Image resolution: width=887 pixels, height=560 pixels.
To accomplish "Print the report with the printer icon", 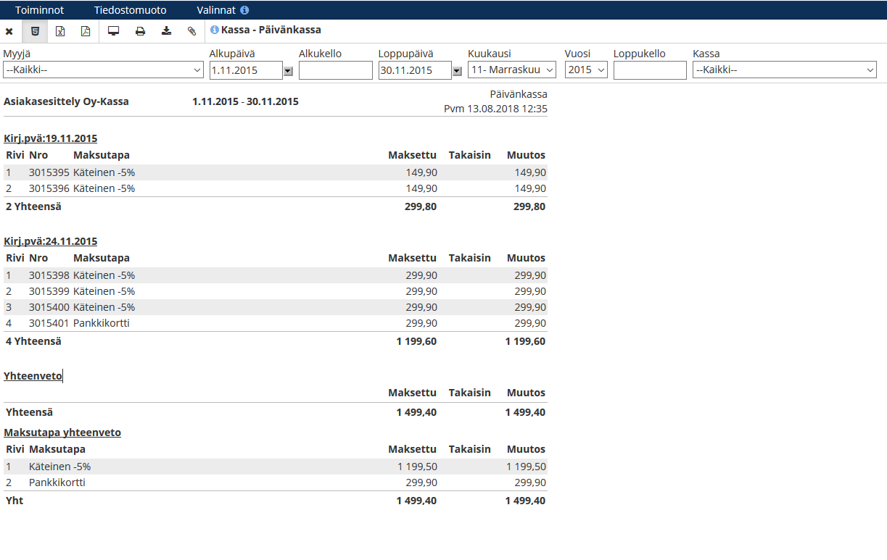I will (140, 31).
